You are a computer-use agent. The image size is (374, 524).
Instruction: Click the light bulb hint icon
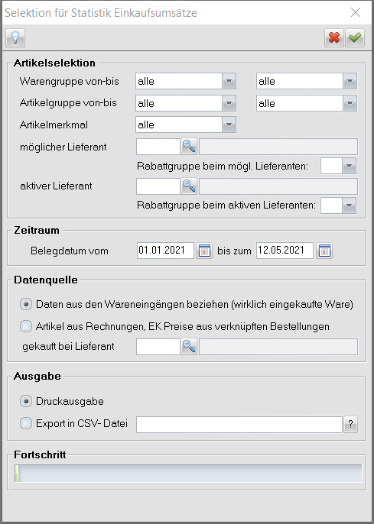point(15,37)
